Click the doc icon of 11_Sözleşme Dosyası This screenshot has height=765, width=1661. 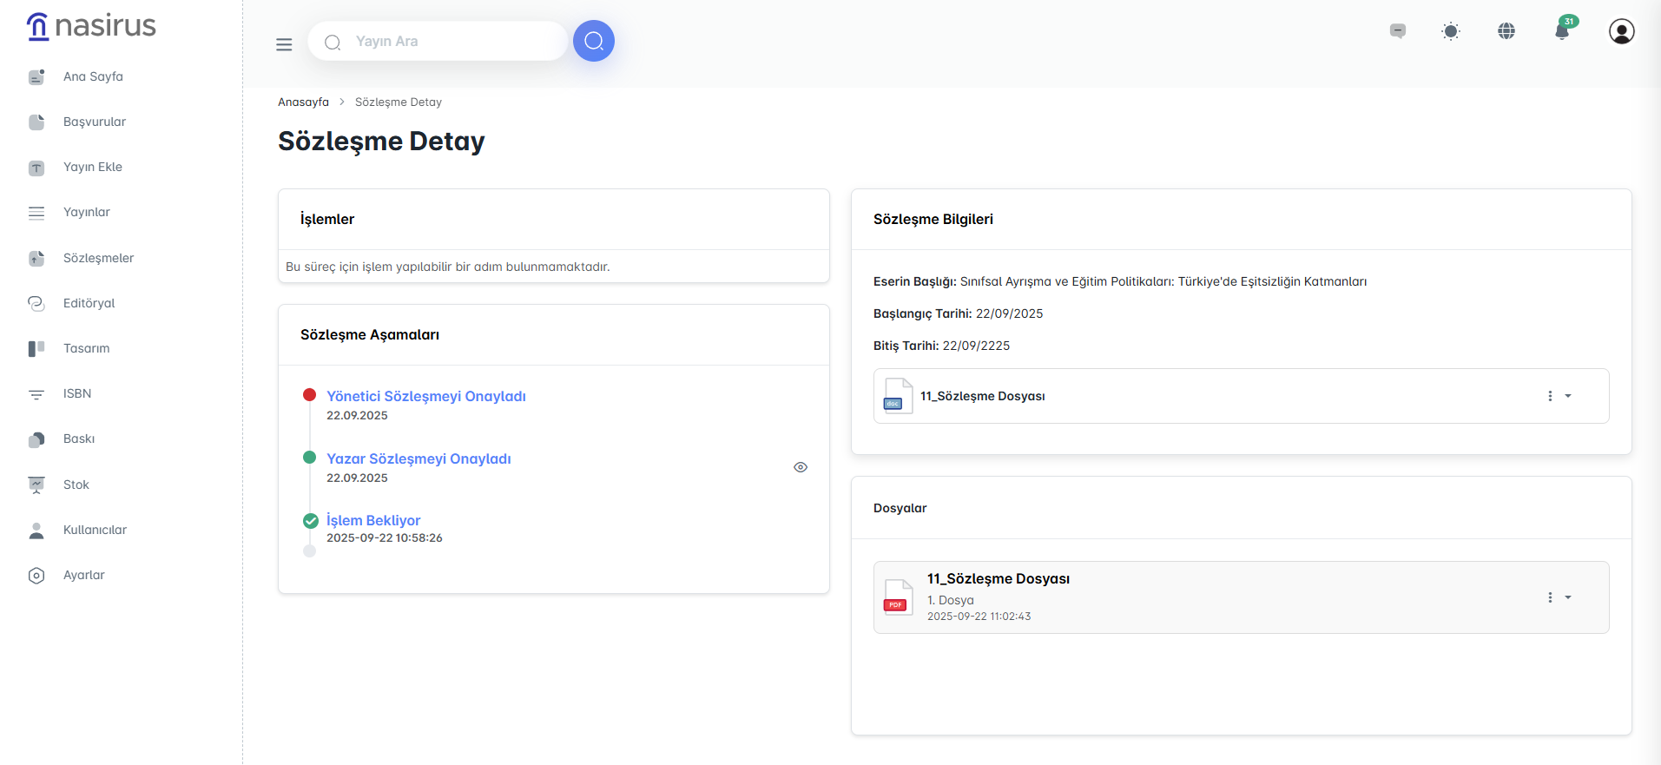click(897, 396)
